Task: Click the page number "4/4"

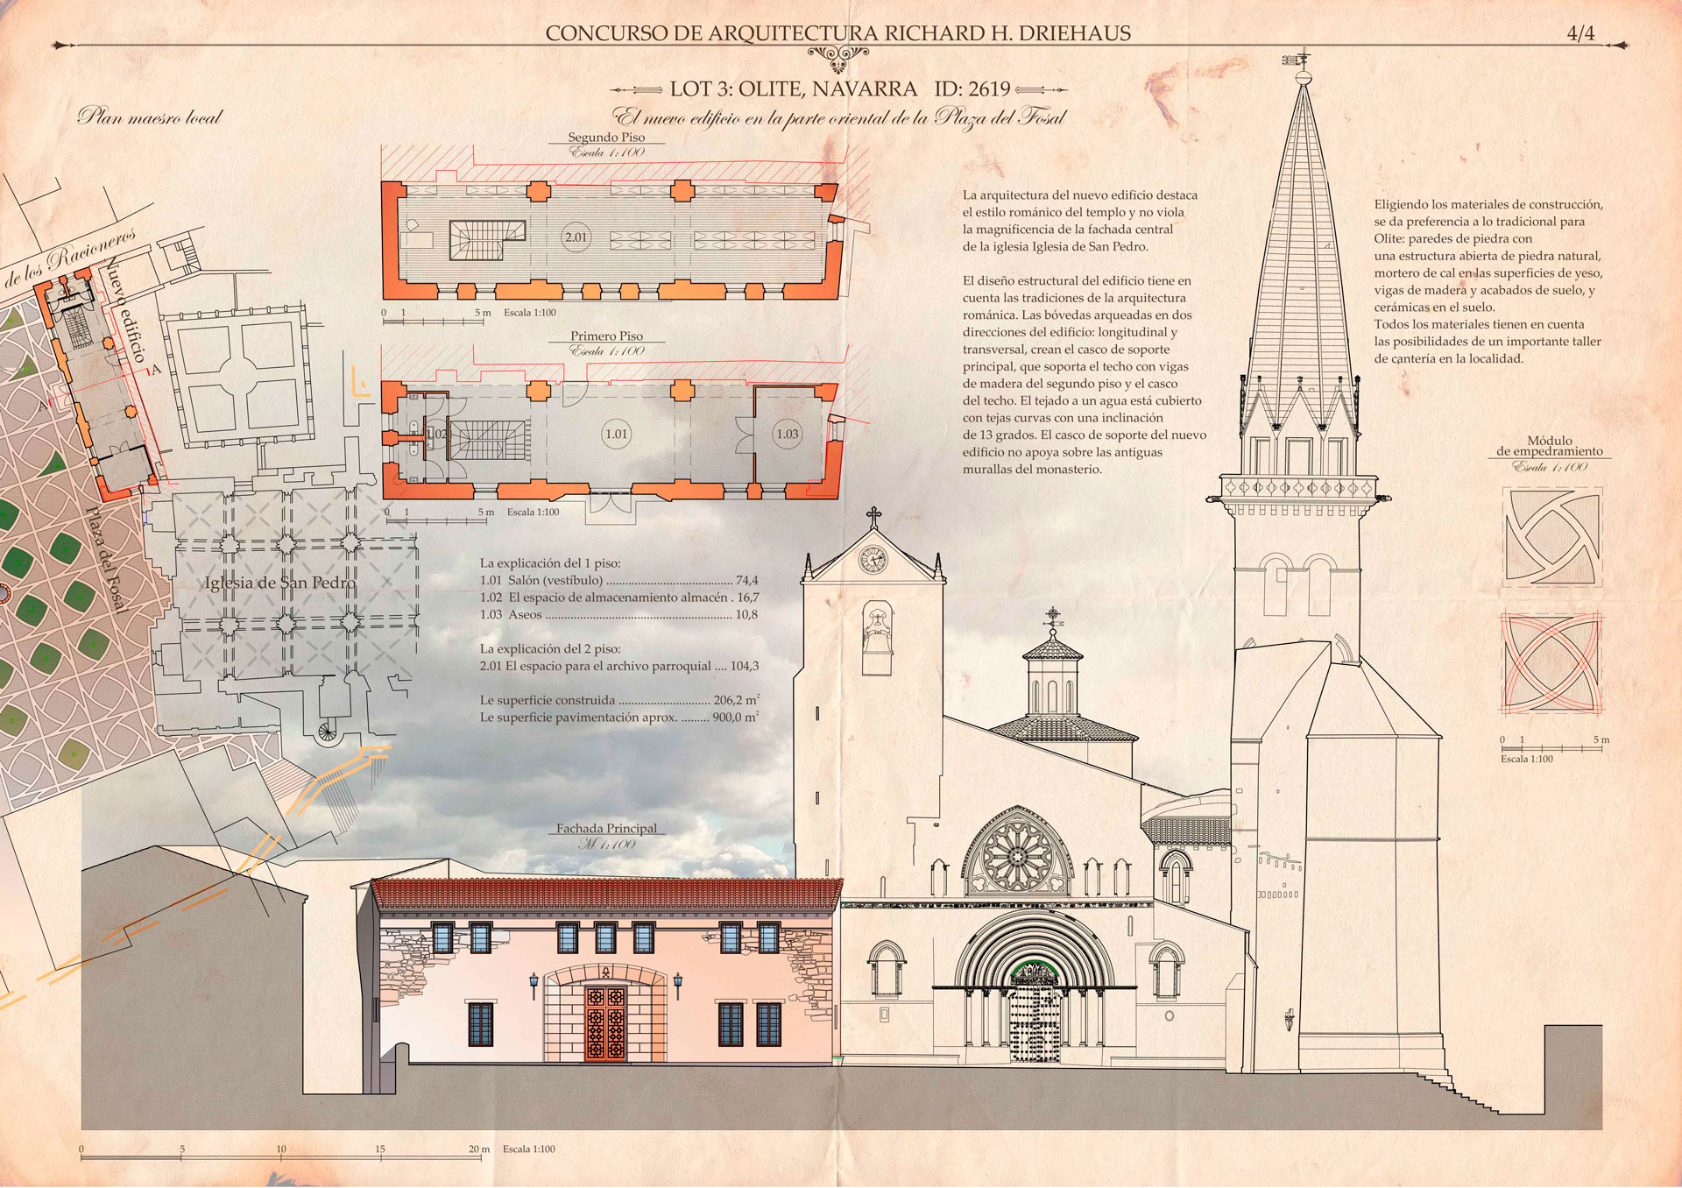Action: [1580, 33]
